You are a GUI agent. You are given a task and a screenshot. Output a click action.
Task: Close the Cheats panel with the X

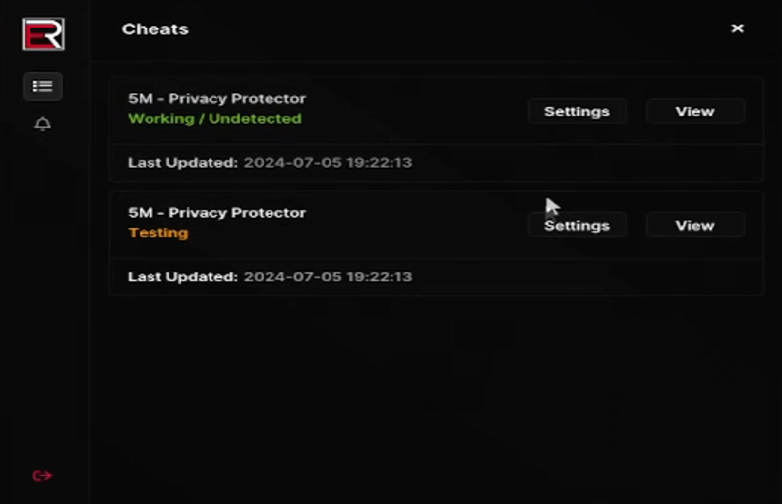(737, 28)
